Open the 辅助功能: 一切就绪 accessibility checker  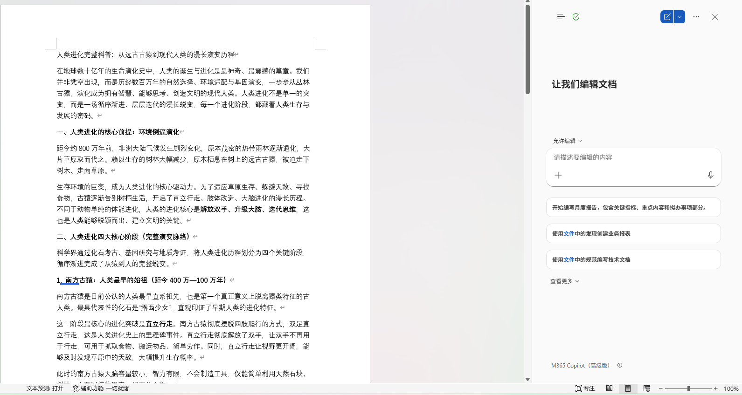pos(100,388)
